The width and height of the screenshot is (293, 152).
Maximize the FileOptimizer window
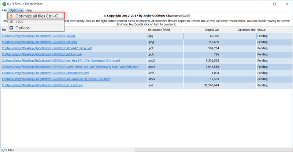274,4
